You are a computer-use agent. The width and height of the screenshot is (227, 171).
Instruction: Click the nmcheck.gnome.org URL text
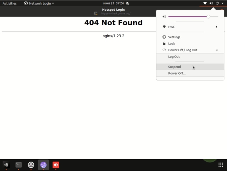tap(115, 14)
